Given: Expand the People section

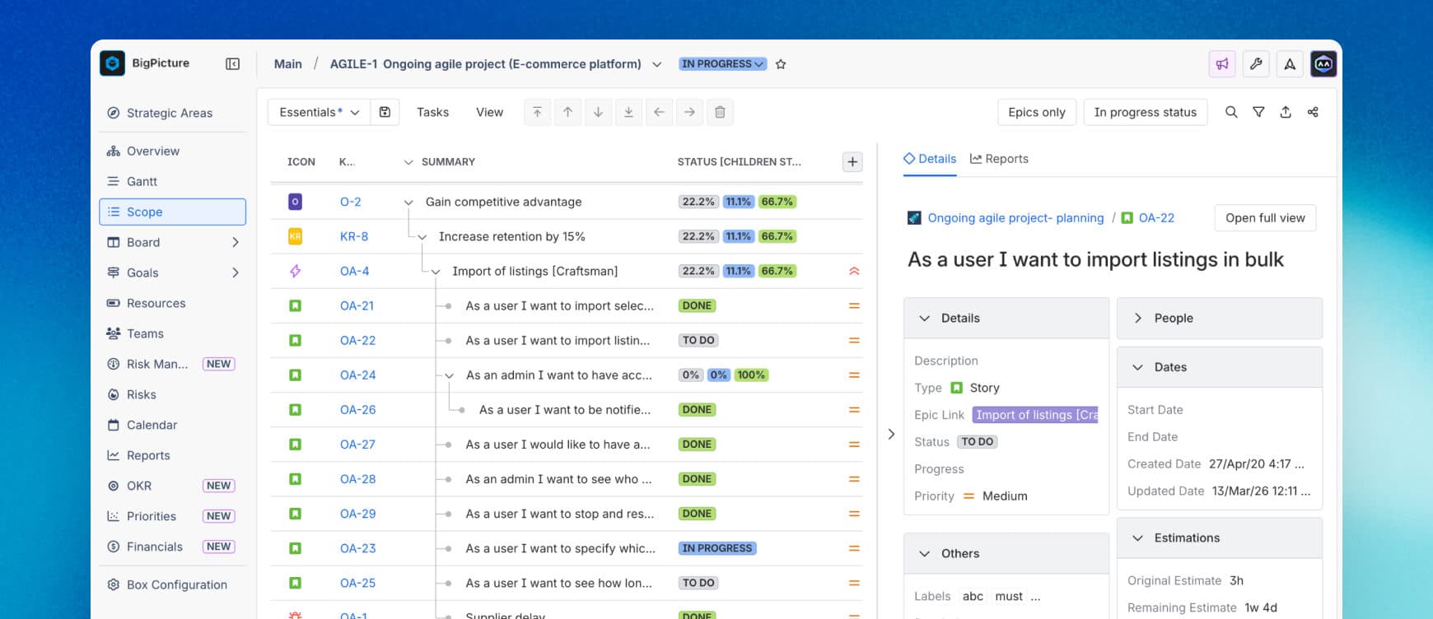Looking at the screenshot, I should point(1137,319).
